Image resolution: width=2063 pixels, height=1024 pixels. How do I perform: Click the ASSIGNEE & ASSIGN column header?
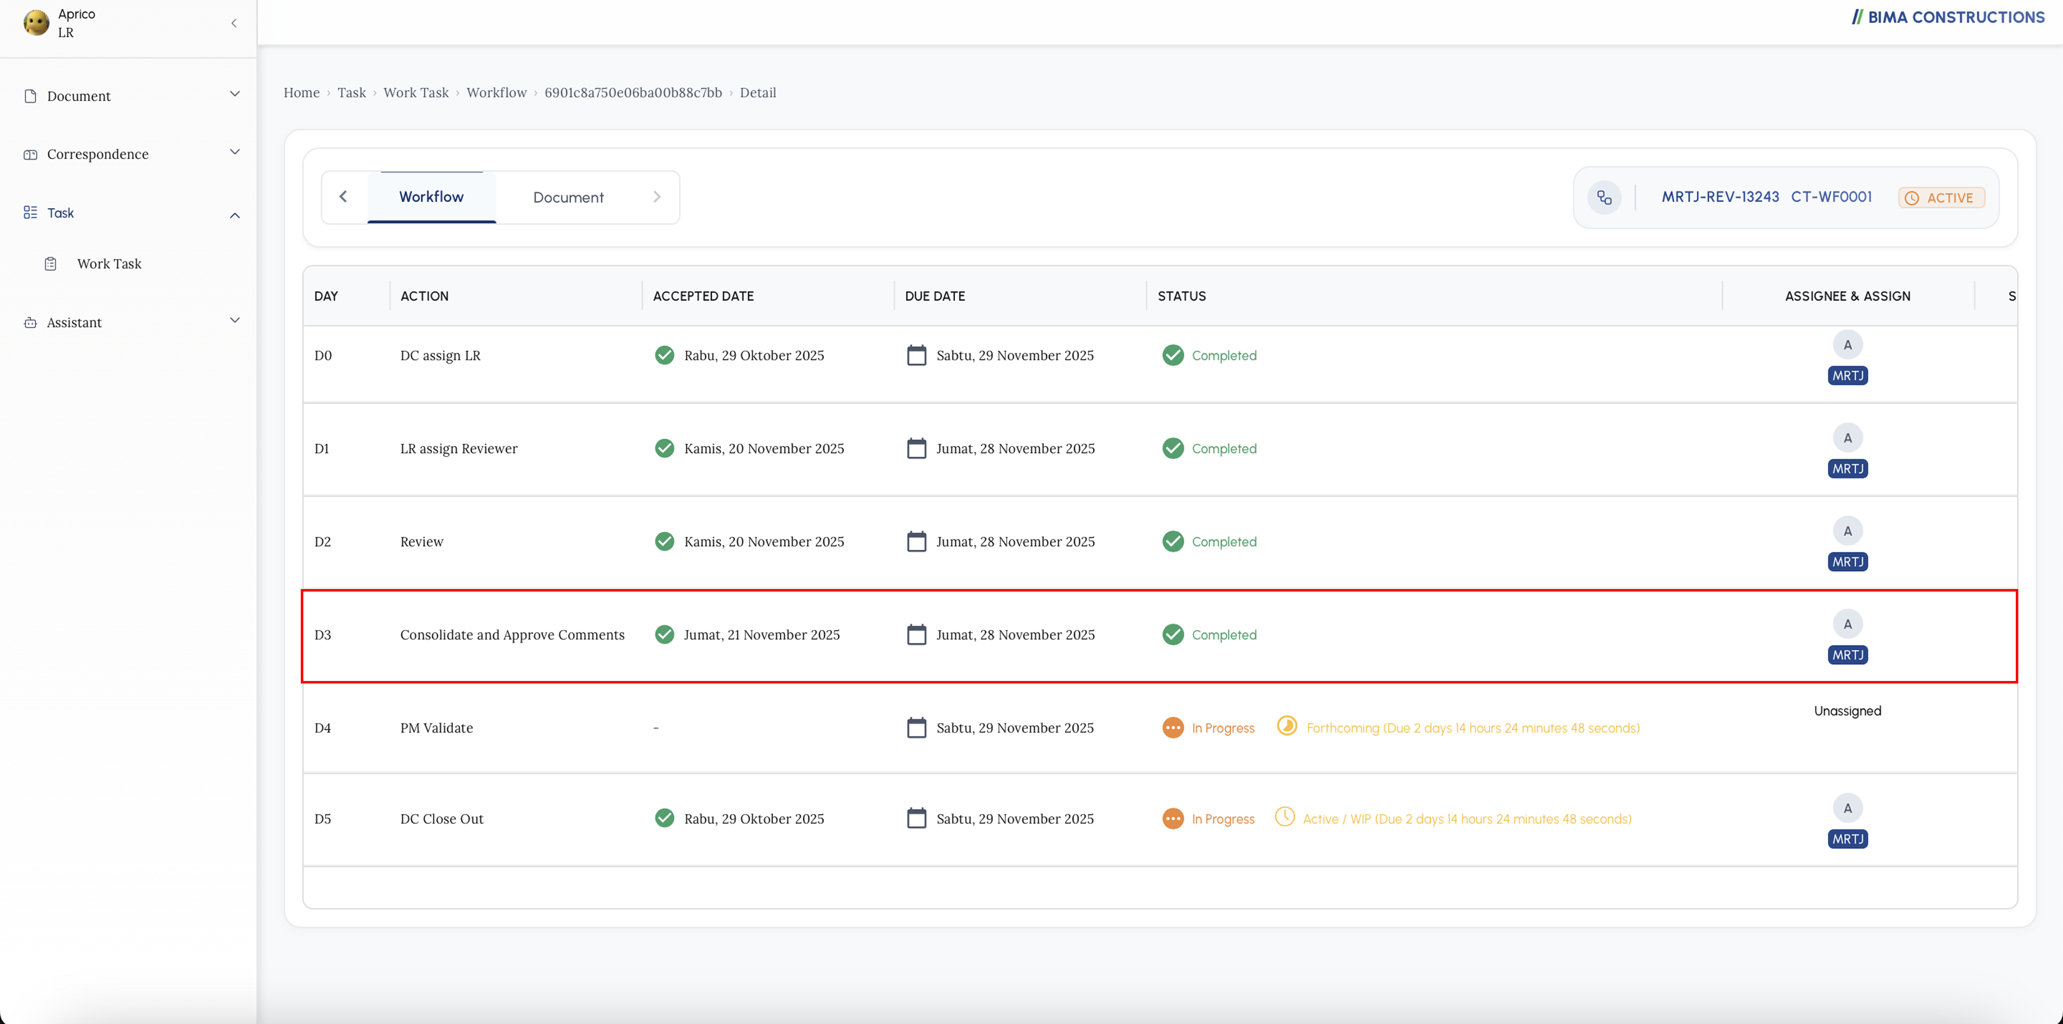1847,296
